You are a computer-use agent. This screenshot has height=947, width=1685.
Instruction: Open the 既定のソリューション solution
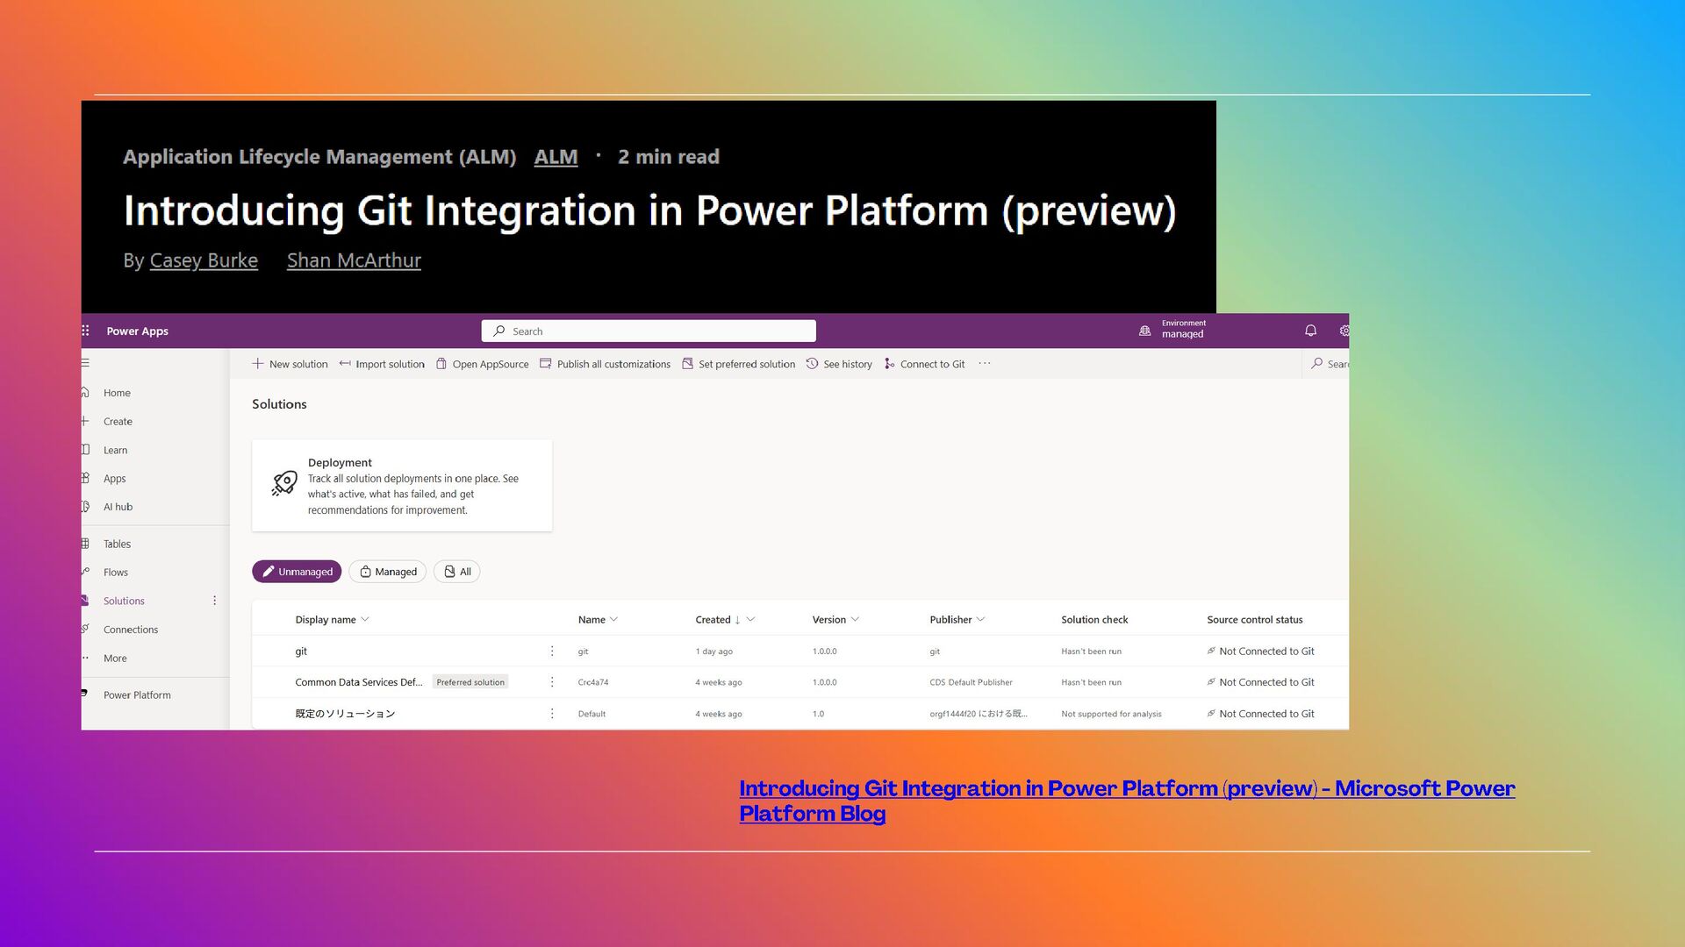pyautogui.click(x=345, y=713)
